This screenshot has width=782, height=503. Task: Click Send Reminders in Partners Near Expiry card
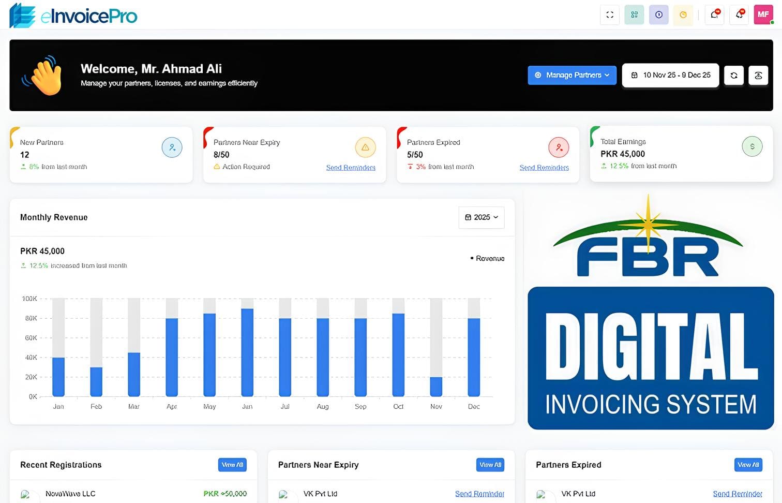coord(351,168)
